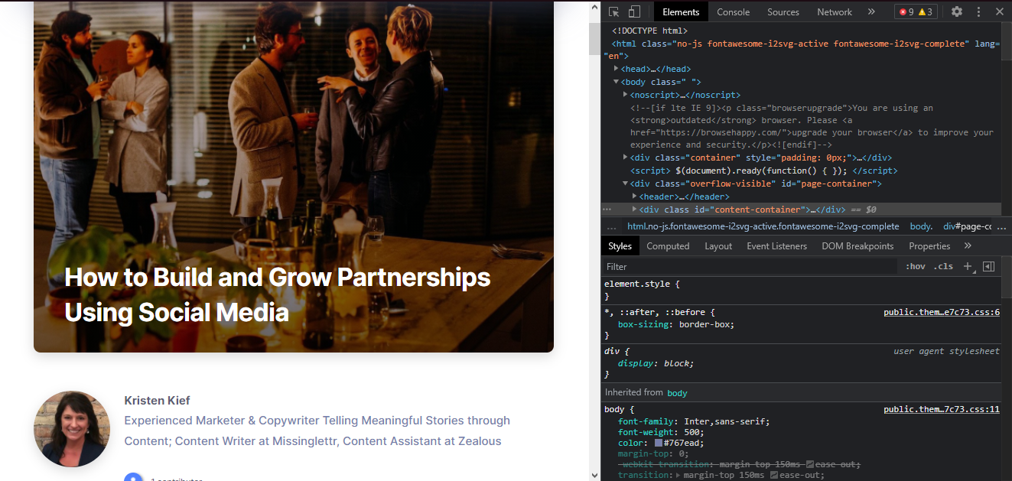Click the article title about Social Media partnerships
The image size is (1012, 481).
(x=277, y=294)
